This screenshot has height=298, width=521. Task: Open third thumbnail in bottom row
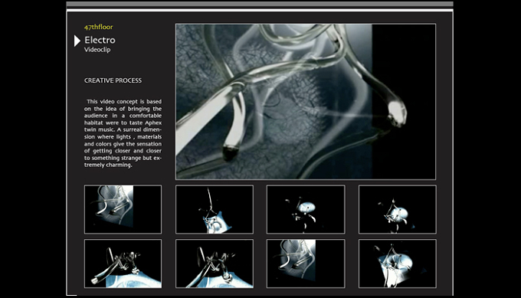click(306, 264)
